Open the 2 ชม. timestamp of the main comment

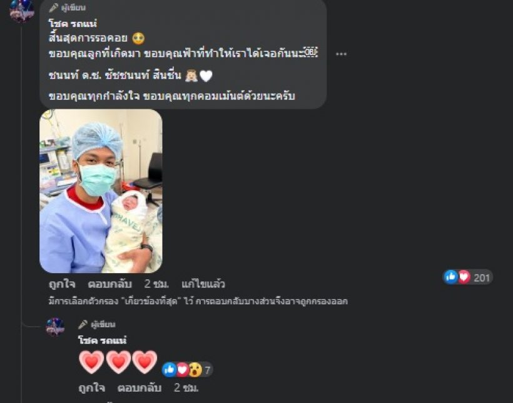coord(156,284)
